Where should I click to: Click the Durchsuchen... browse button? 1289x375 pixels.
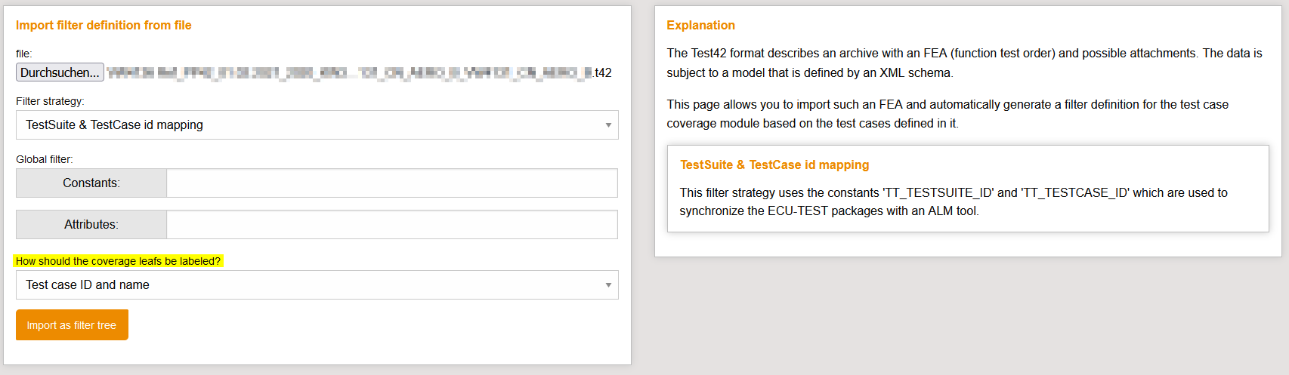point(60,72)
